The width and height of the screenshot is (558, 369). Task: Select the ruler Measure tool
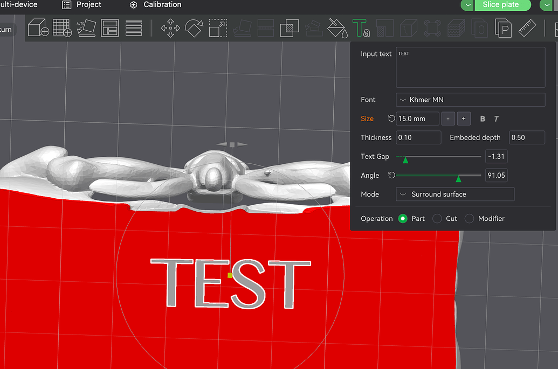click(527, 28)
